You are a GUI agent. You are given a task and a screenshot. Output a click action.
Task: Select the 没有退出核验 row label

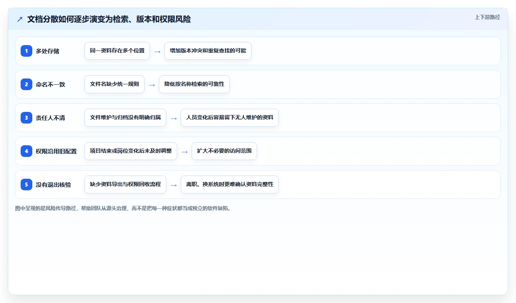pos(53,185)
